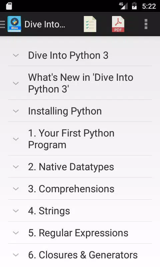160x267 pixels.
Task: Open the 4. Strings chapter
Action: coord(80,211)
